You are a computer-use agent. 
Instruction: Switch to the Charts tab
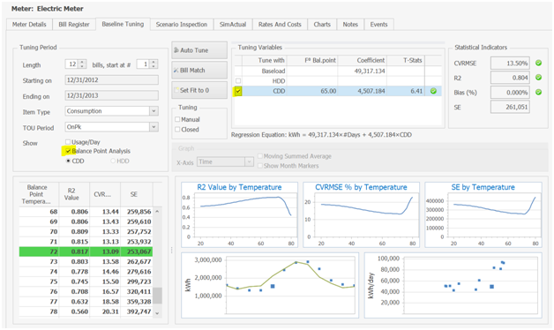tap(322, 25)
